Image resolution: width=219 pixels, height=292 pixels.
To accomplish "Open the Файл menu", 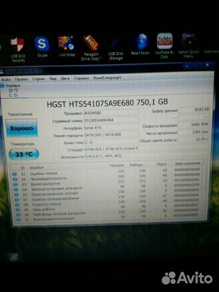I will pos(6,79).
